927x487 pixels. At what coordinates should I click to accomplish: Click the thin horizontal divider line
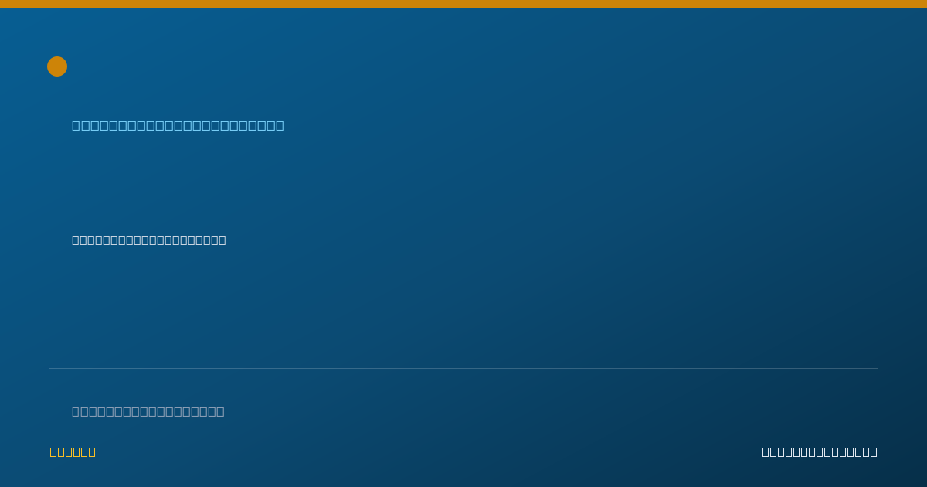[x=463, y=368]
